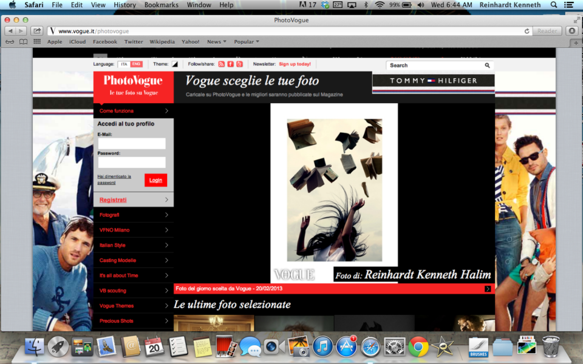583x364 pixels.
Task: Open the Casting Modelle sidebar section
Action: tap(134, 260)
